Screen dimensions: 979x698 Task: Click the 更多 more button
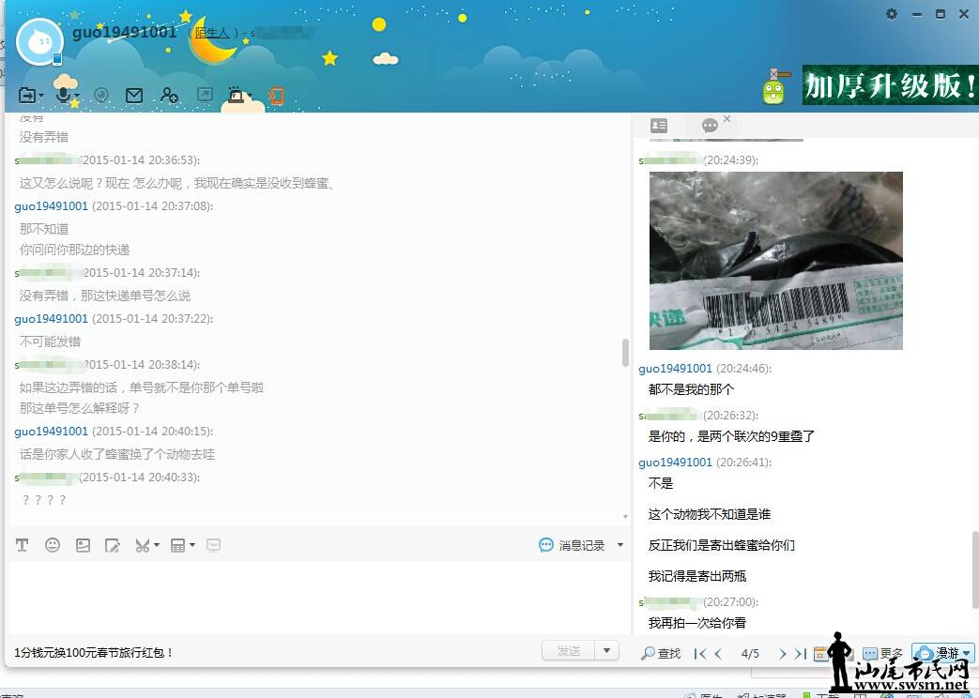tap(883, 654)
